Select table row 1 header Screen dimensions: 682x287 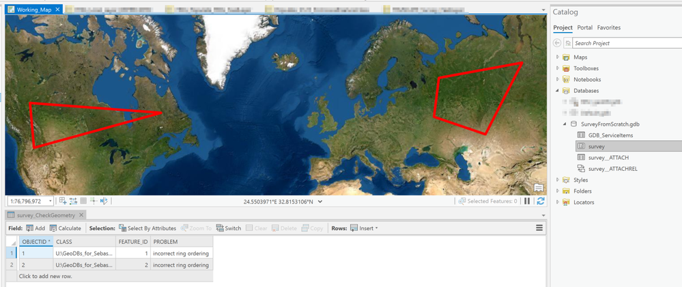12,254
